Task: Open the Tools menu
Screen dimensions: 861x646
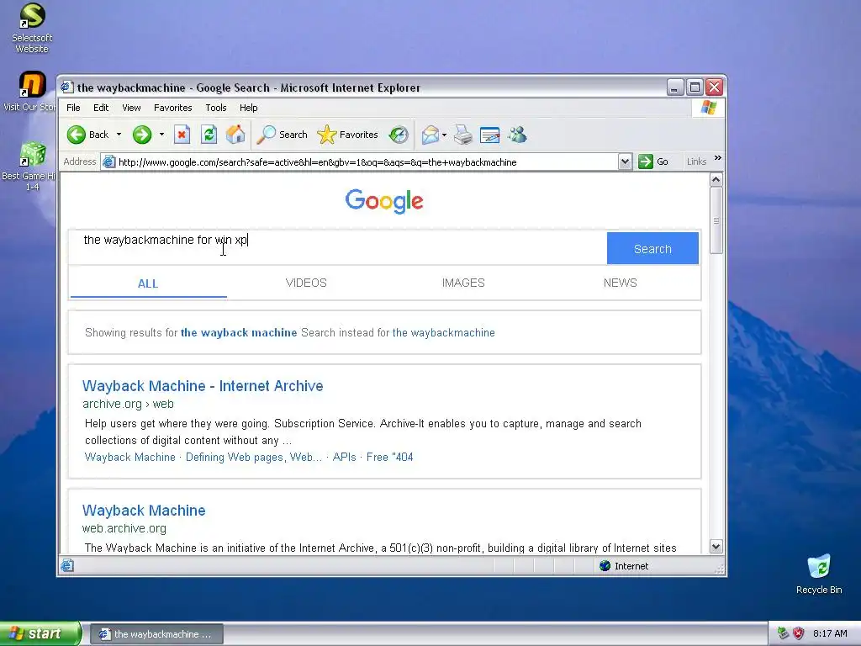Action: click(x=216, y=108)
